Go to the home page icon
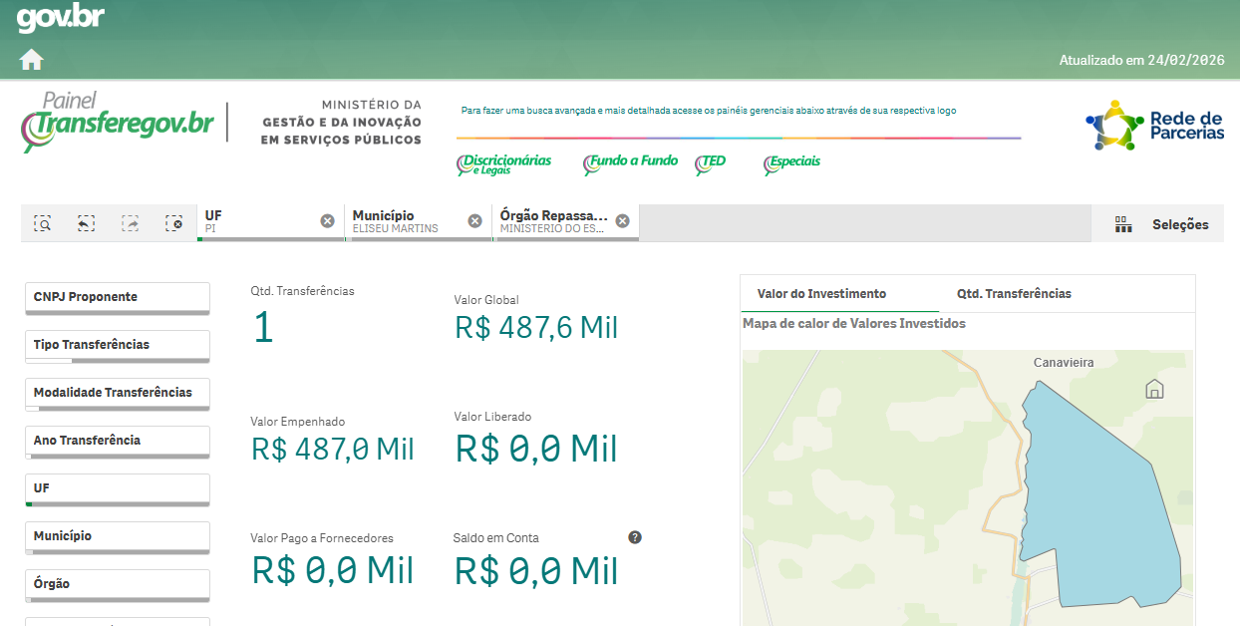Screen dimensions: 1240x626 pos(31,60)
